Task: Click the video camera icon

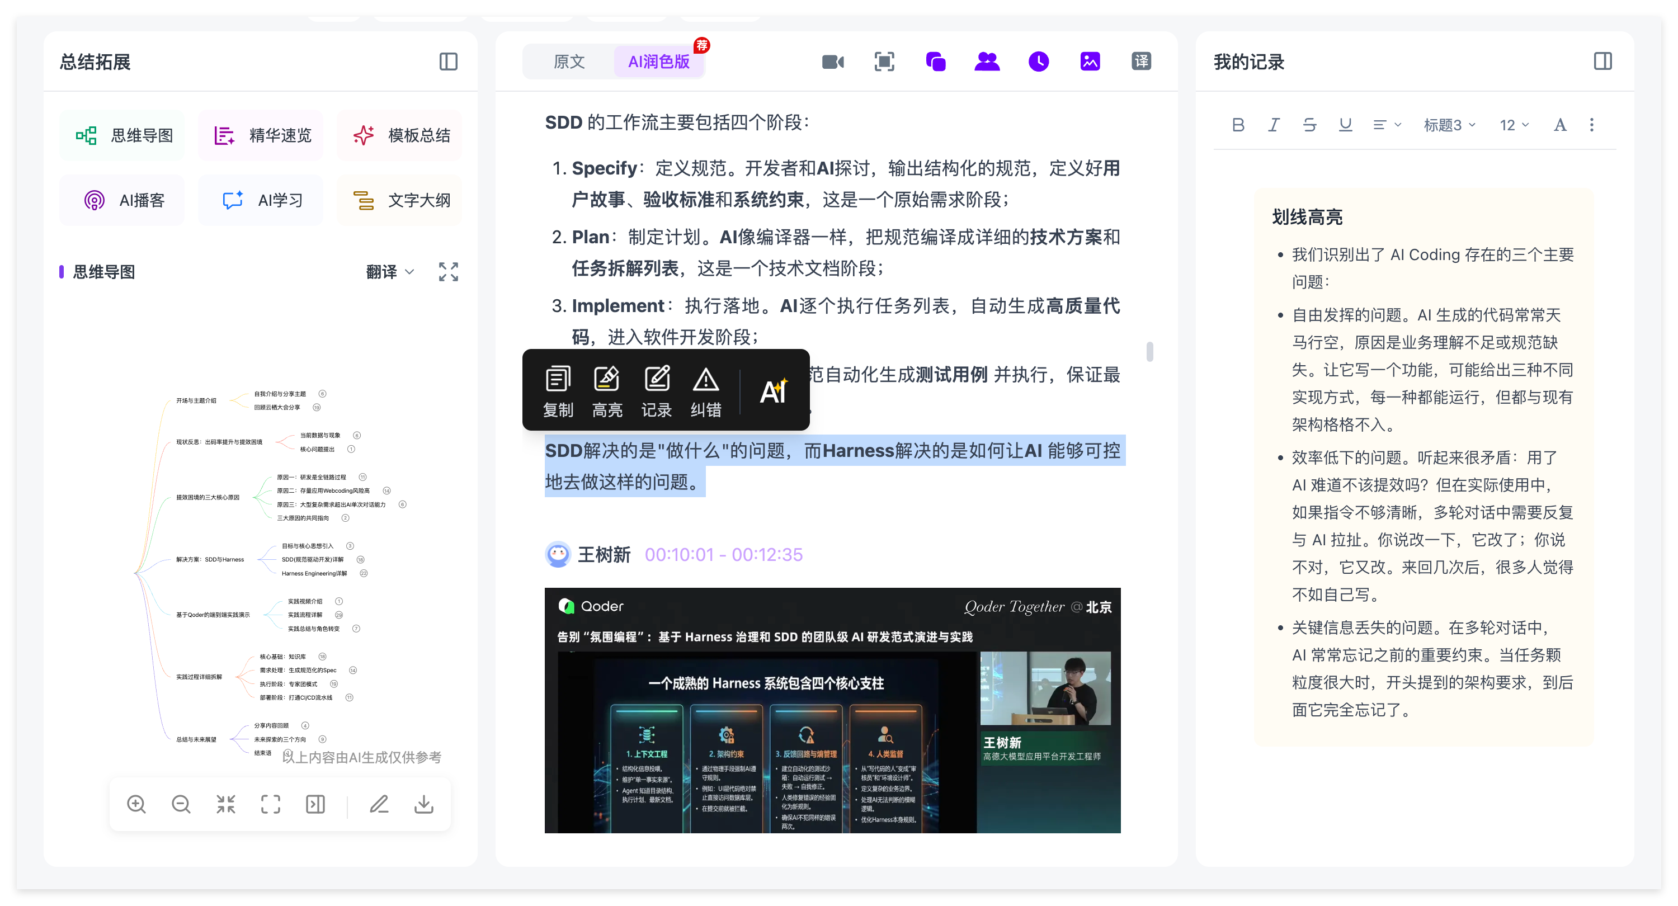Action: pos(832,62)
